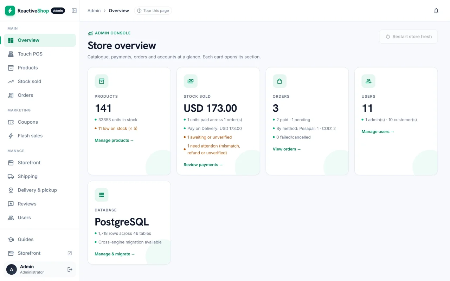Click the people icon on the Users card
The image size is (450, 281).
[x=368, y=81]
